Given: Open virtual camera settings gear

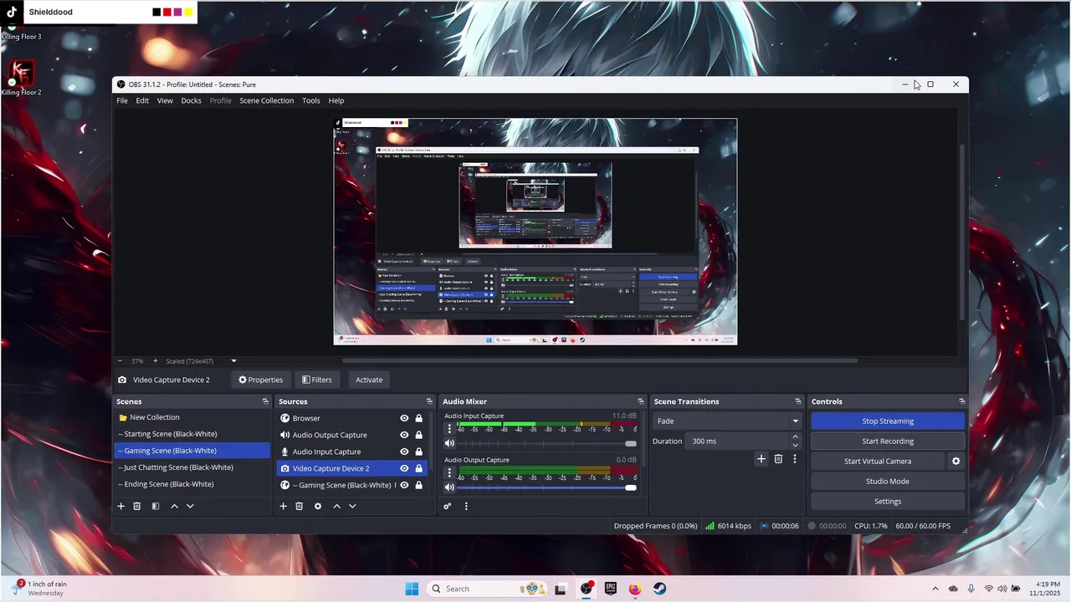Looking at the screenshot, I should pos(956,461).
